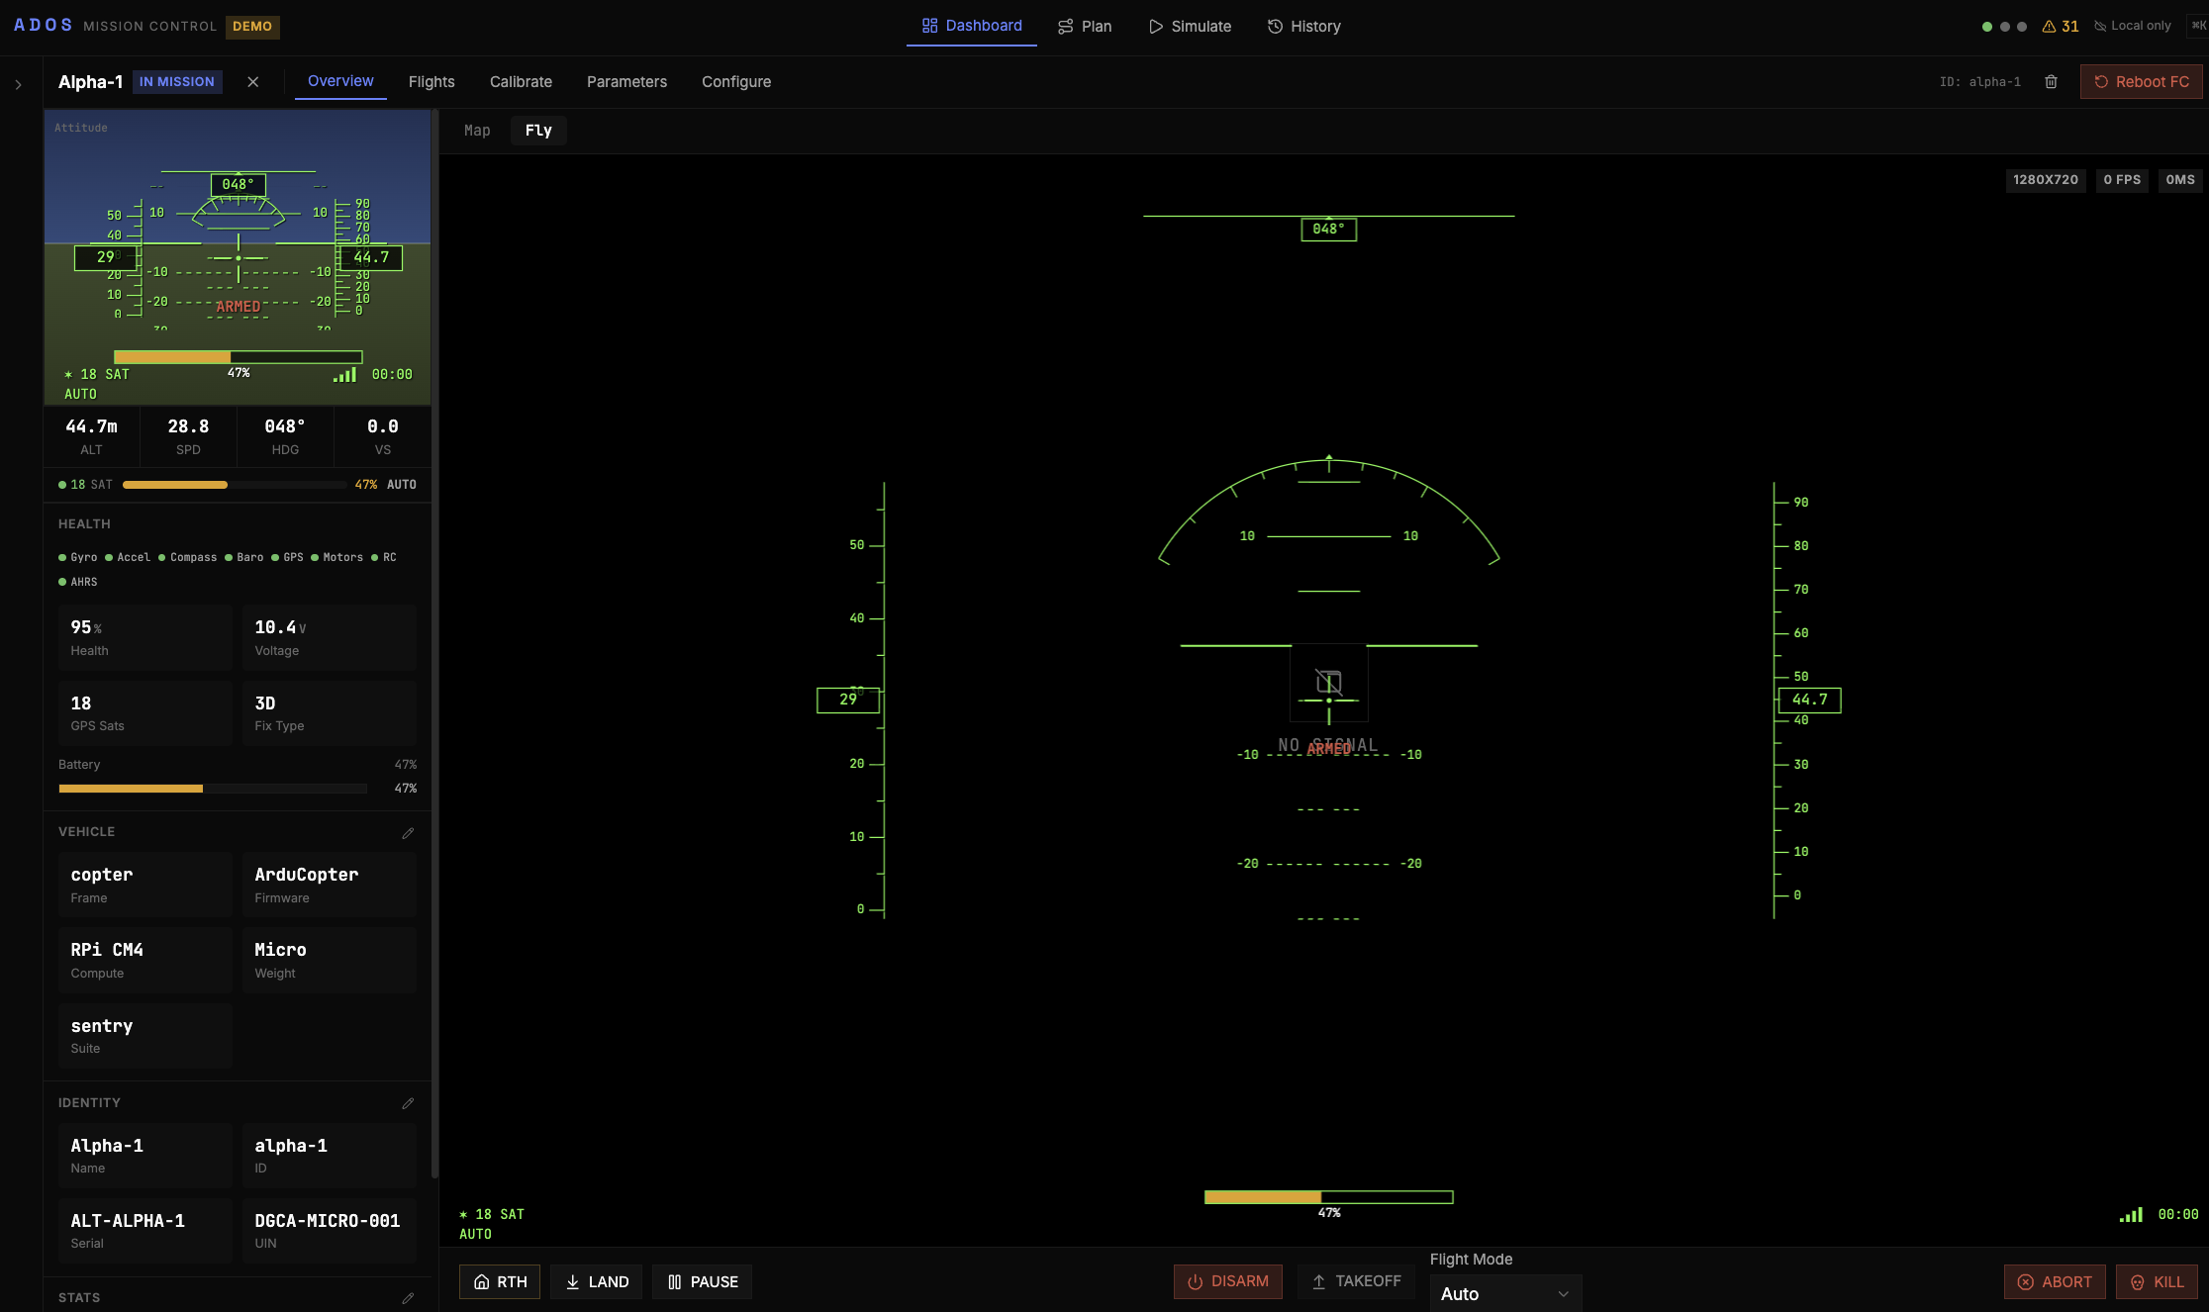Click the 47% battery progress bar
This screenshot has height=1312, width=2209.
click(x=212, y=789)
